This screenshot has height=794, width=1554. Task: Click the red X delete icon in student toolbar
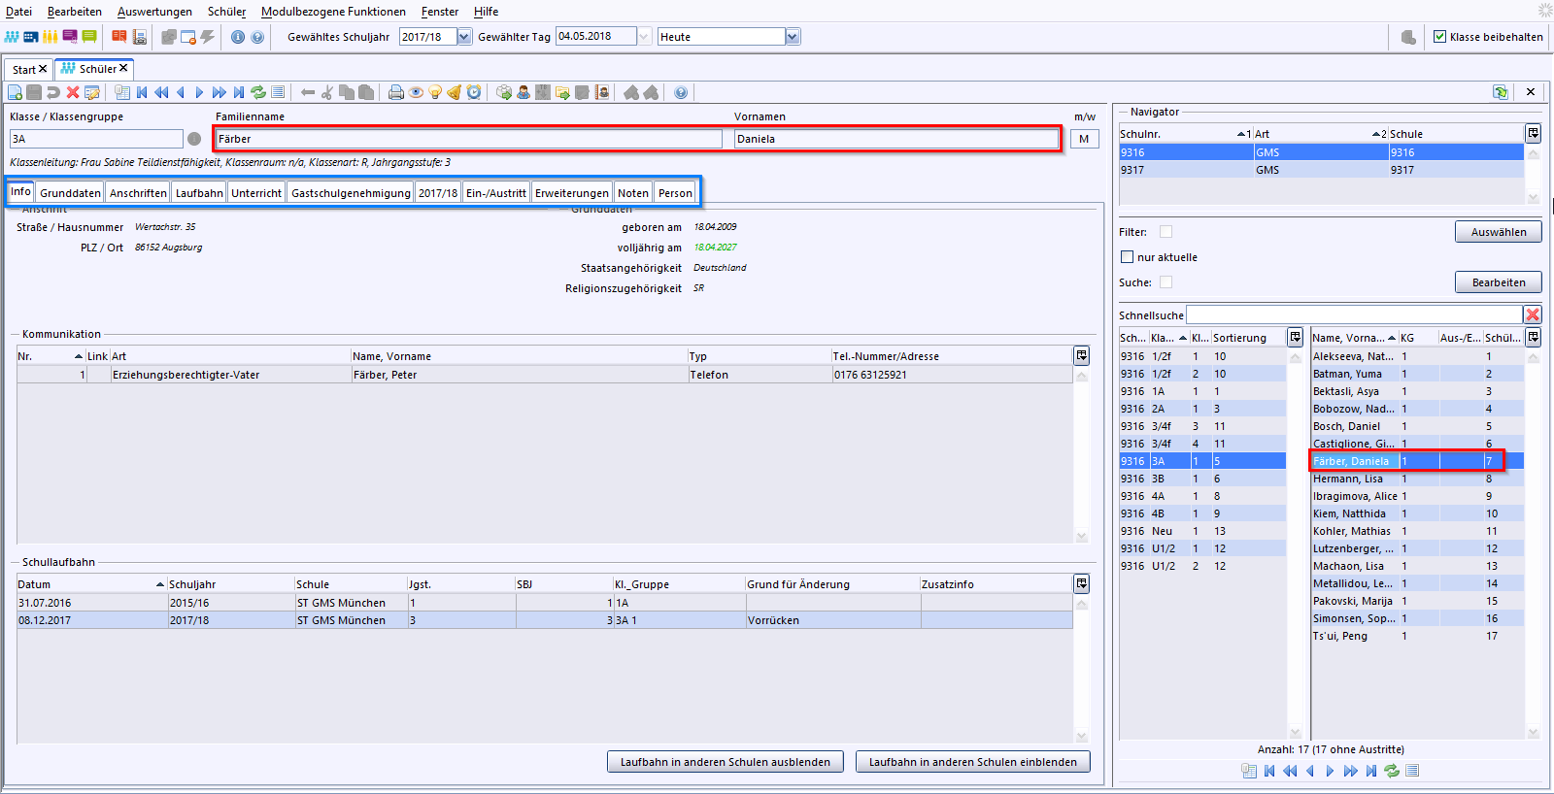[73, 92]
